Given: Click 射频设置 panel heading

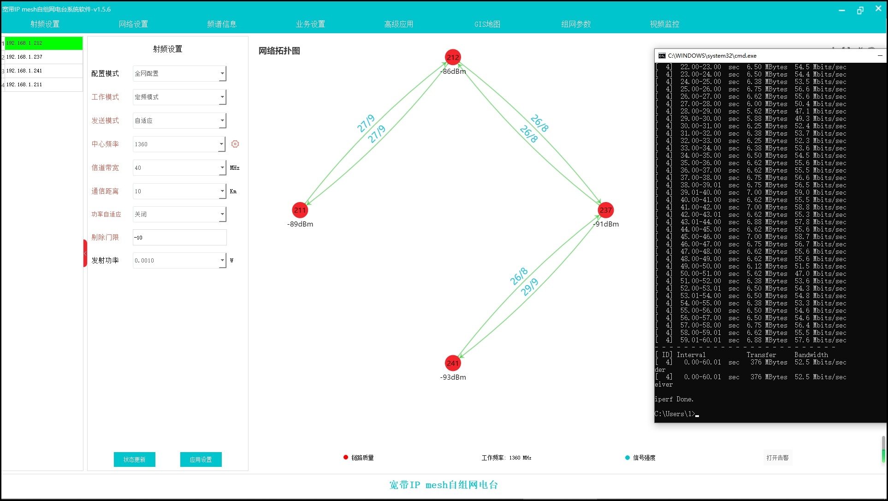Looking at the screenshot, I should [167, 49].
